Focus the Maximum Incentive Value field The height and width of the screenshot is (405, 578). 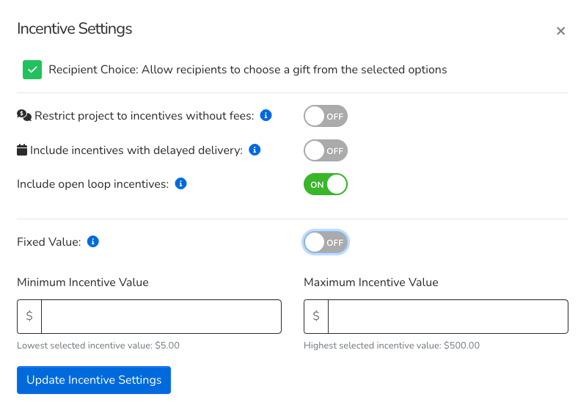(x=447, y=316)
